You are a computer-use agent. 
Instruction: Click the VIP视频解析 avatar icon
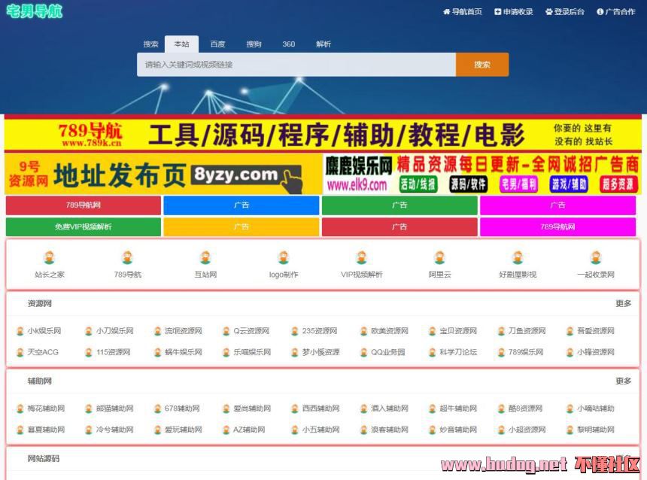[x=361, y=258]
